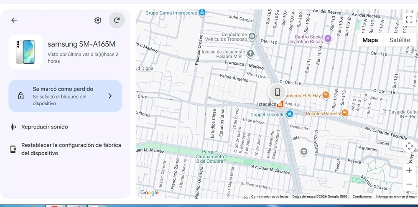Open Combinaciones de teclas link
This screenshot has height=207, width=418.
[270, 197]
